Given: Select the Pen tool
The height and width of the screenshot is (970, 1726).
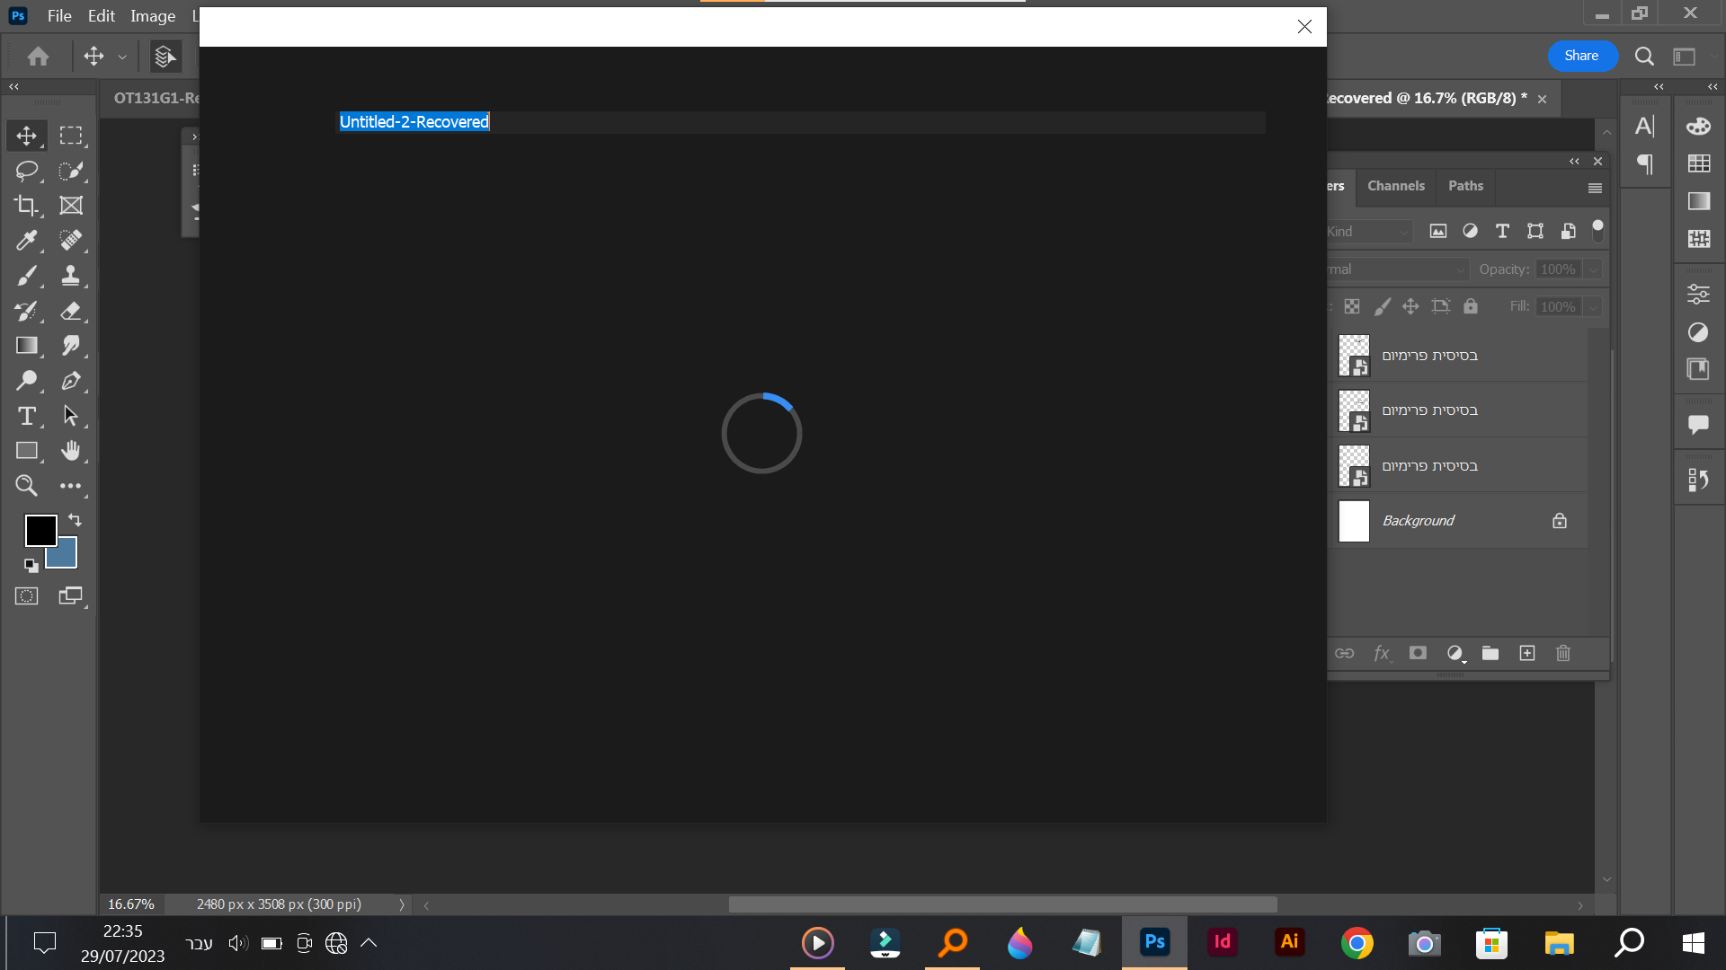Looking at the screenshot, I should 71,381.
